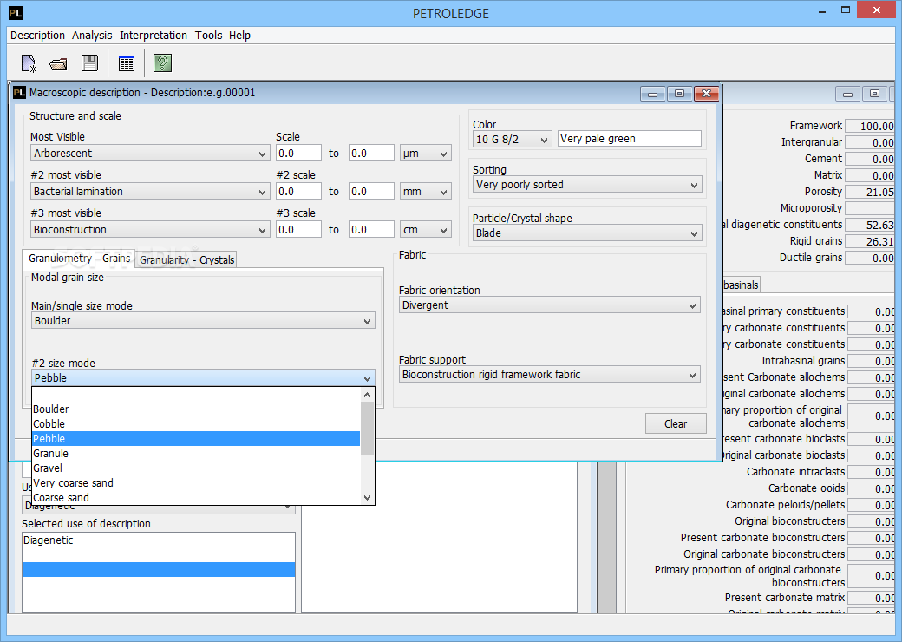Open the Color code dropdown 10 G 8/2
This screenshot has width=902, height=642.
click(x=512, y=139)
